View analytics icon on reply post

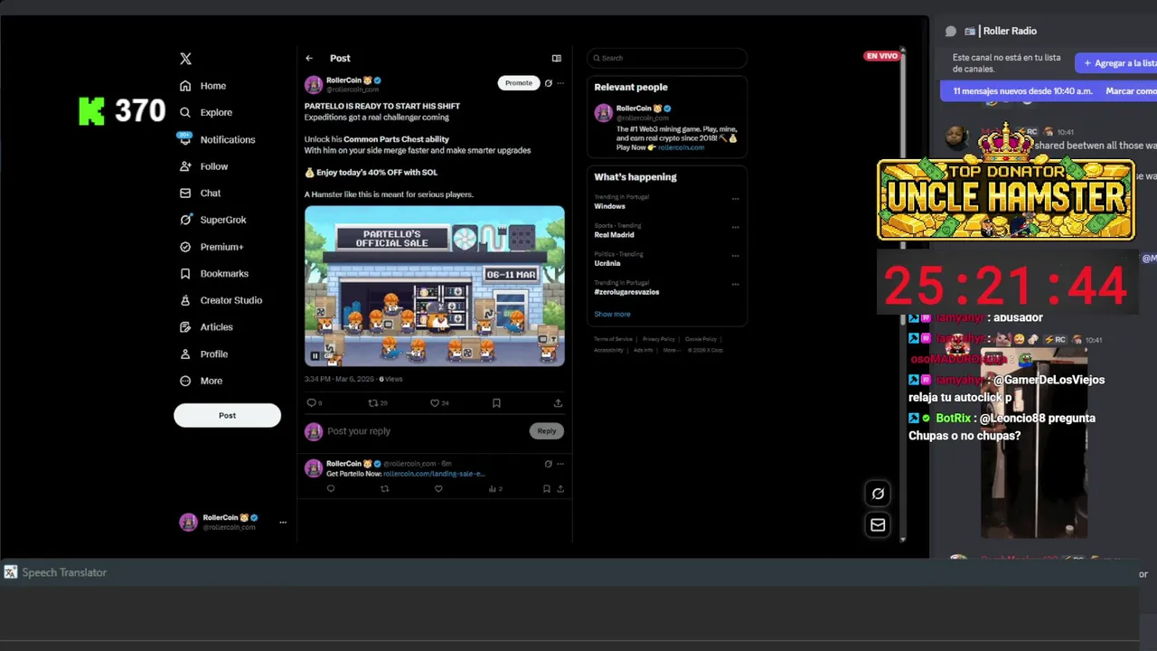point(494,489)
